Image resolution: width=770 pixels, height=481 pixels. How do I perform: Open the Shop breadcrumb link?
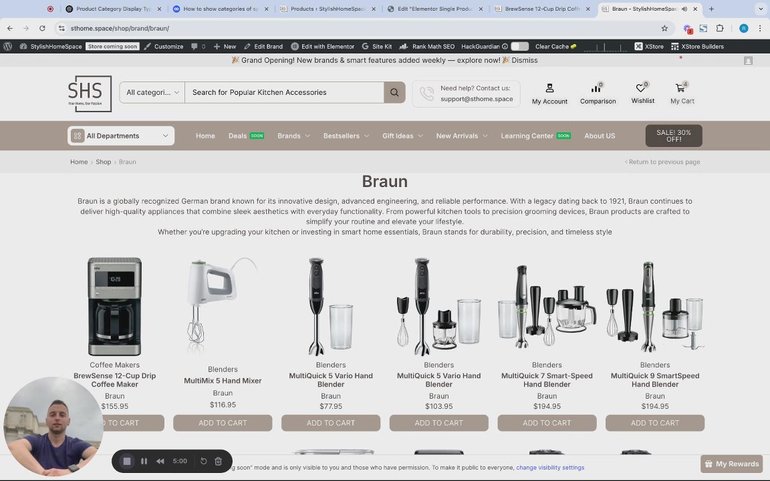tap(103, 162)
